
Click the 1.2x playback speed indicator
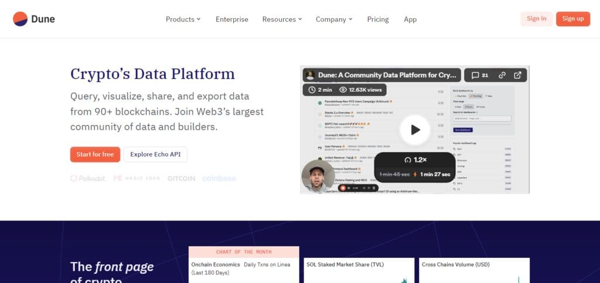click(x=415, y=160)
